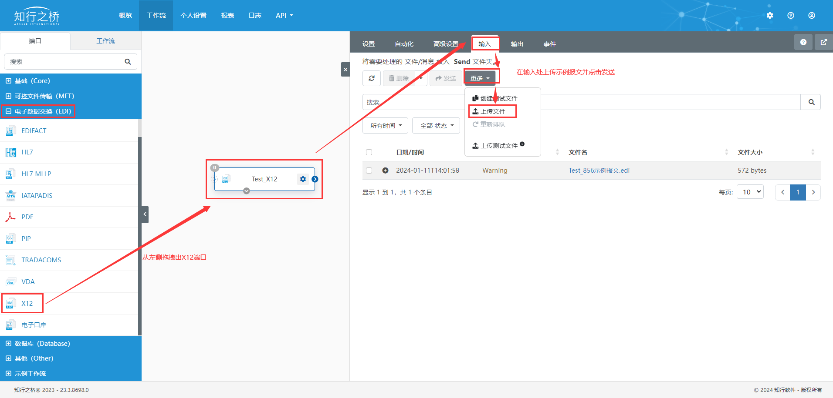Click the help question mark in header
This screenshot has height=398, width=833.
pyautogui.click(x=791, y=16)
